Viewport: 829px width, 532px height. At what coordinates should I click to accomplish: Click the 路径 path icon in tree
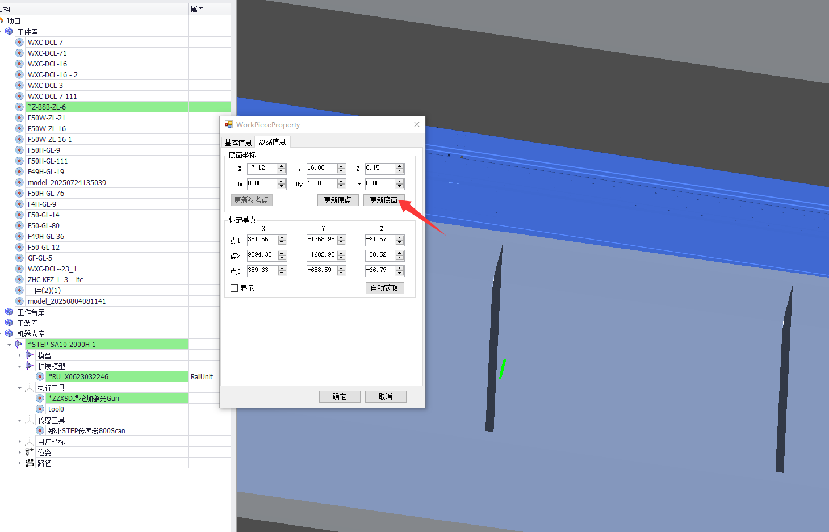30,463
